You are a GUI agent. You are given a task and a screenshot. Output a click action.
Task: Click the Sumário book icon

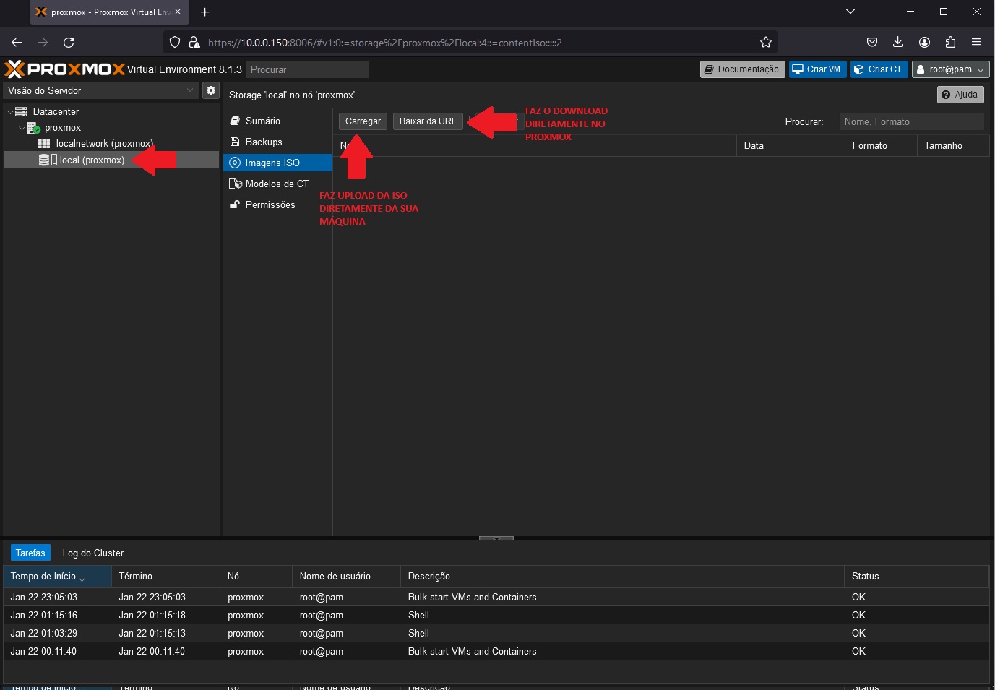(x=235, y=121)
